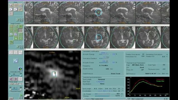This screenshot has width=178, height=100.
Task: Click the temperature curve graph
Action: [147, 87]
